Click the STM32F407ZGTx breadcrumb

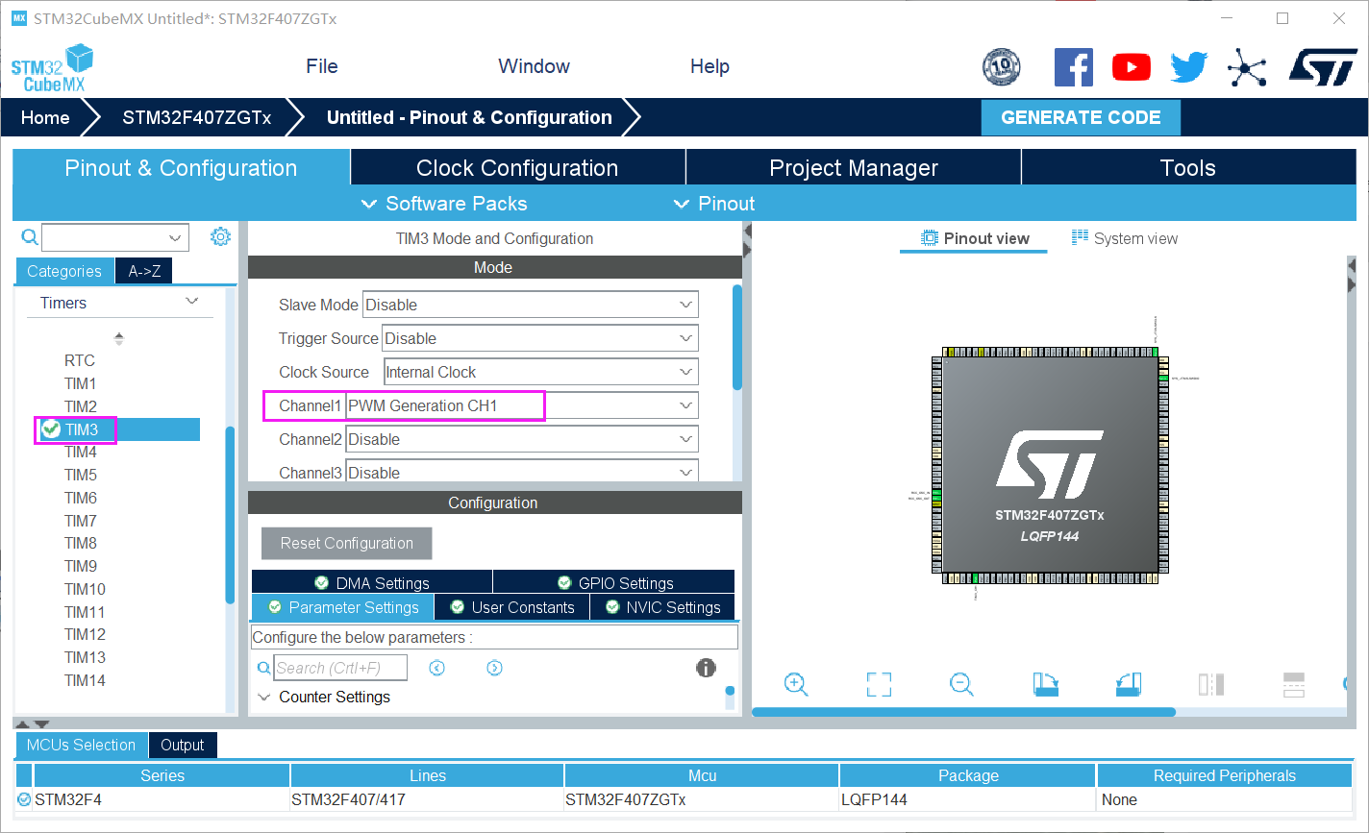tap(196, 117)
